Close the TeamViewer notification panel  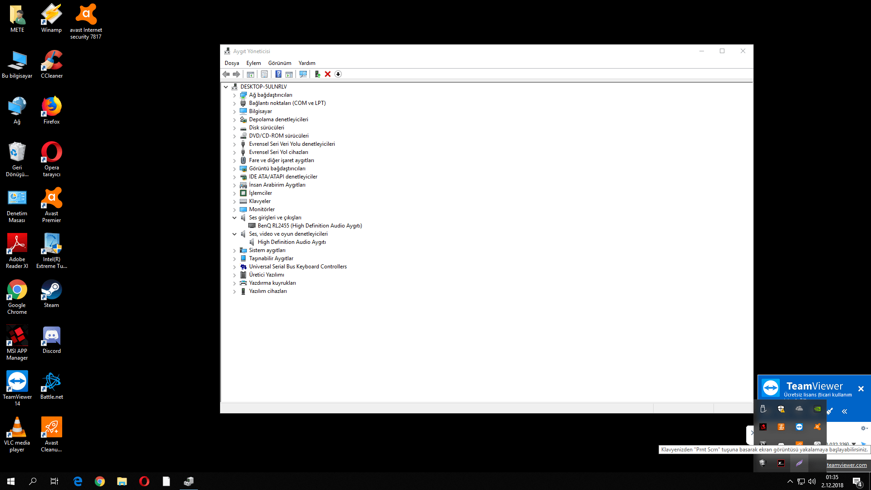pyautogui.click(x=861, y=389)
